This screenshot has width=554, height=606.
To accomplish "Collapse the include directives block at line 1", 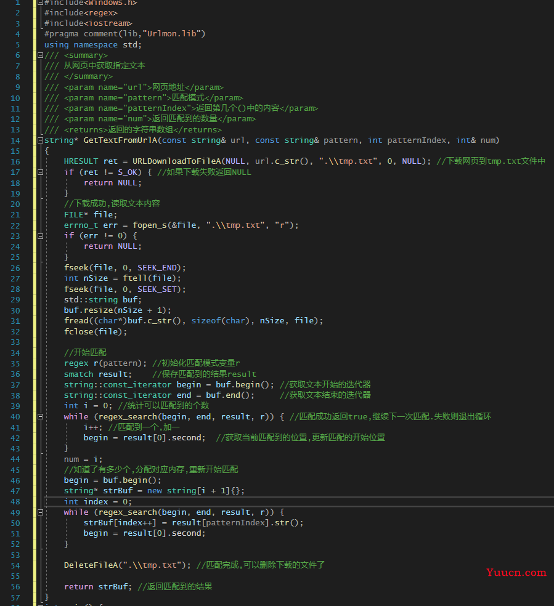I will 40,2.
